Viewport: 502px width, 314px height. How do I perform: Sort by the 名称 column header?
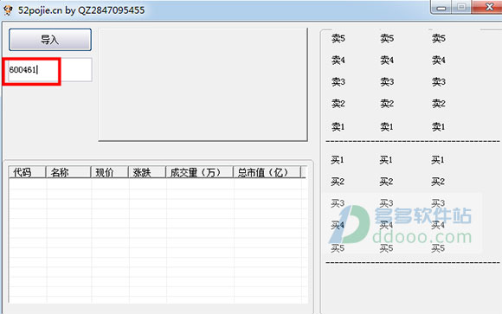[x=68, y=172]
